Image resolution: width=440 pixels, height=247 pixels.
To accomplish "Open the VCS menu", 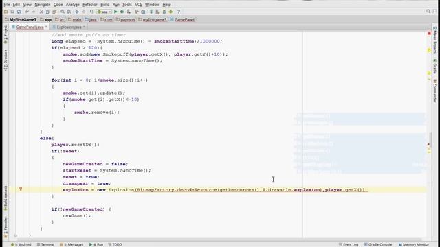I will [x=138, y=5].
